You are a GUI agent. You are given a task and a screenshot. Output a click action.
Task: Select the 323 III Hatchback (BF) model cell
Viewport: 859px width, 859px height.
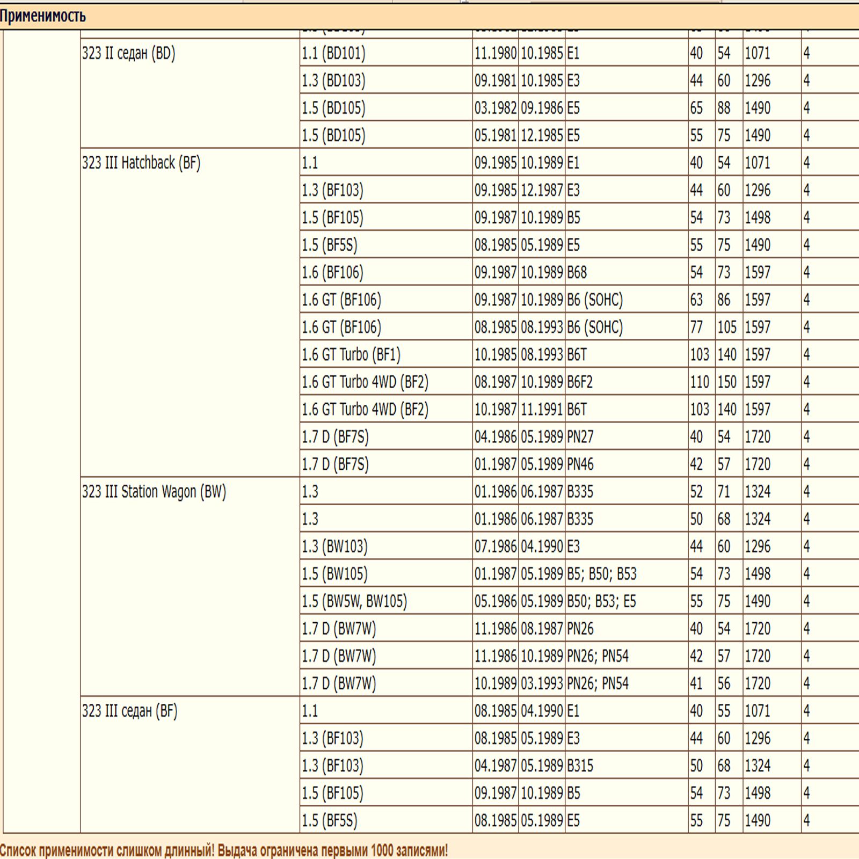coord(141,163)
